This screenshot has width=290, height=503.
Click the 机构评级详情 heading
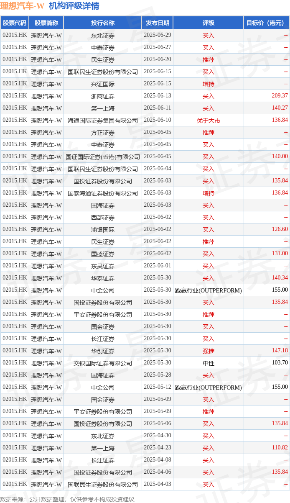pyautogui.click(x=74, y=6)
